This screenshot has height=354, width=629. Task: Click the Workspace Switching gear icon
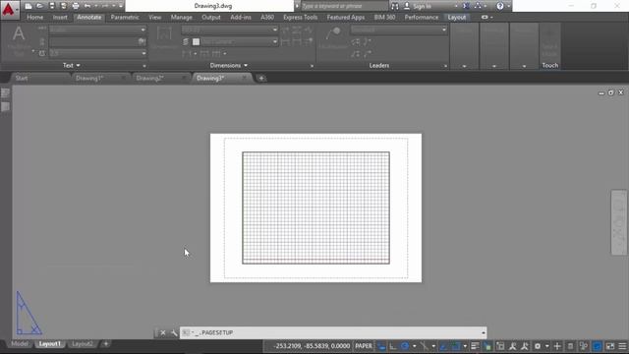pos(538,346)
